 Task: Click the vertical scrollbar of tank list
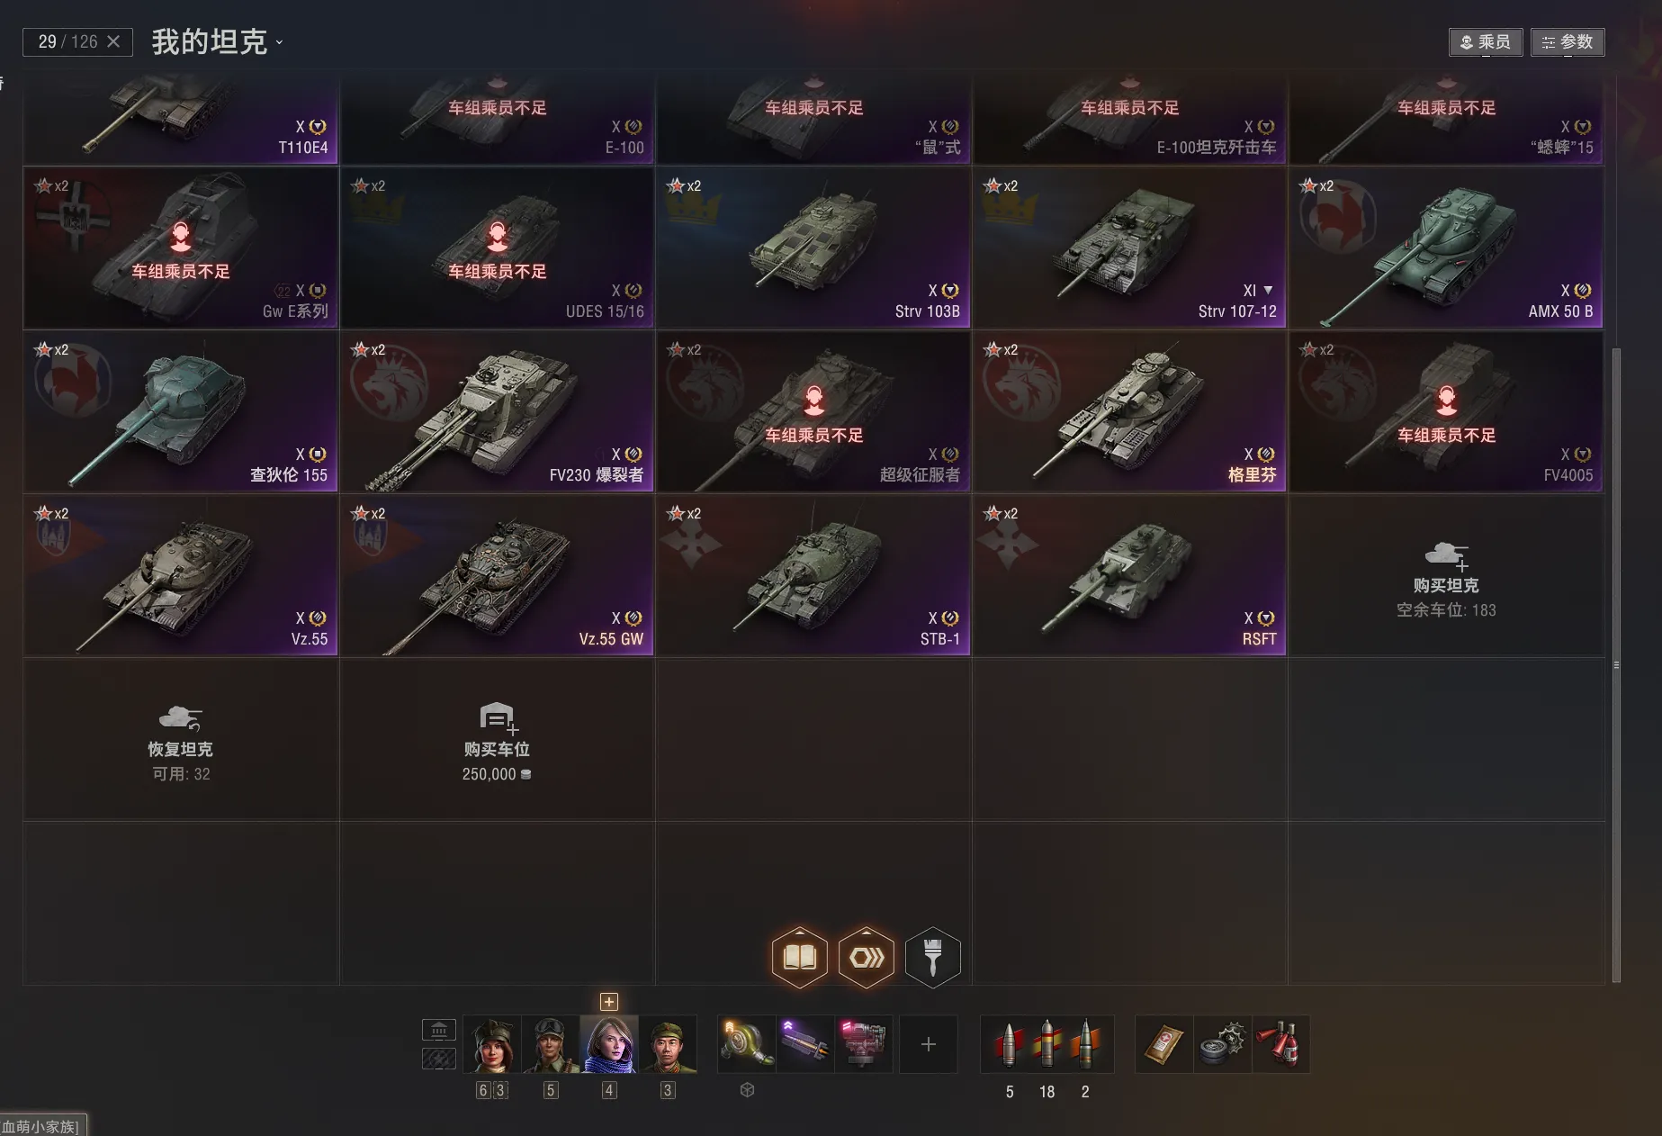pos(1616,664)
